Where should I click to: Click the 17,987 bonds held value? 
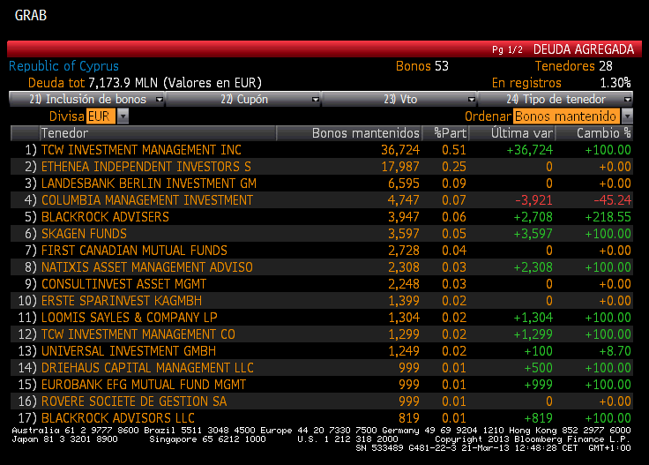tap(399, 167)
